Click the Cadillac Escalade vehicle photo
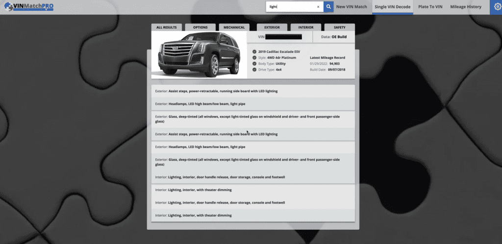 click(x=199, y=55)
